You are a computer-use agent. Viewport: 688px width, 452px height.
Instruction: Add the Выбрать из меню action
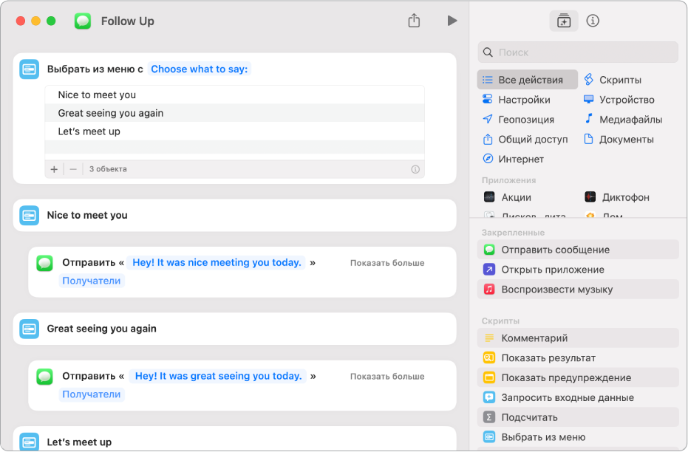(x=577, y=436)
